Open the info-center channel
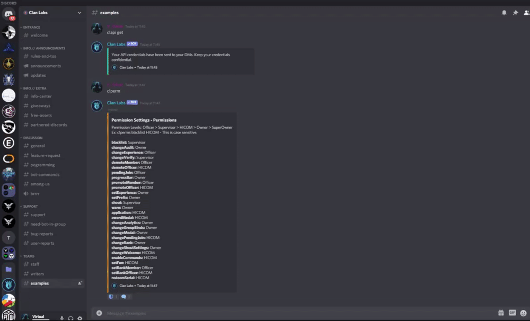 (x=52, y=96)
